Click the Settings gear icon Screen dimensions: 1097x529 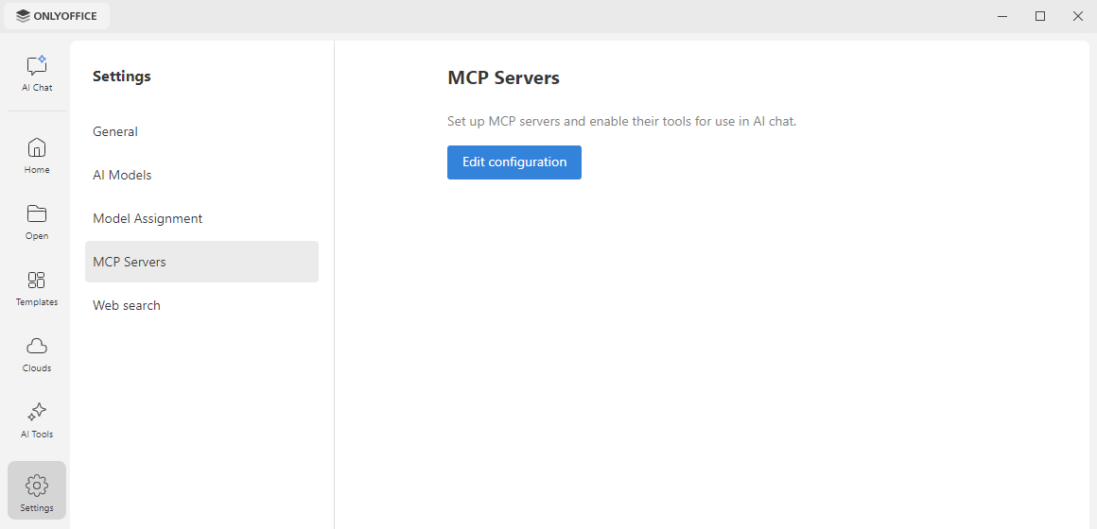coord(36,485)
